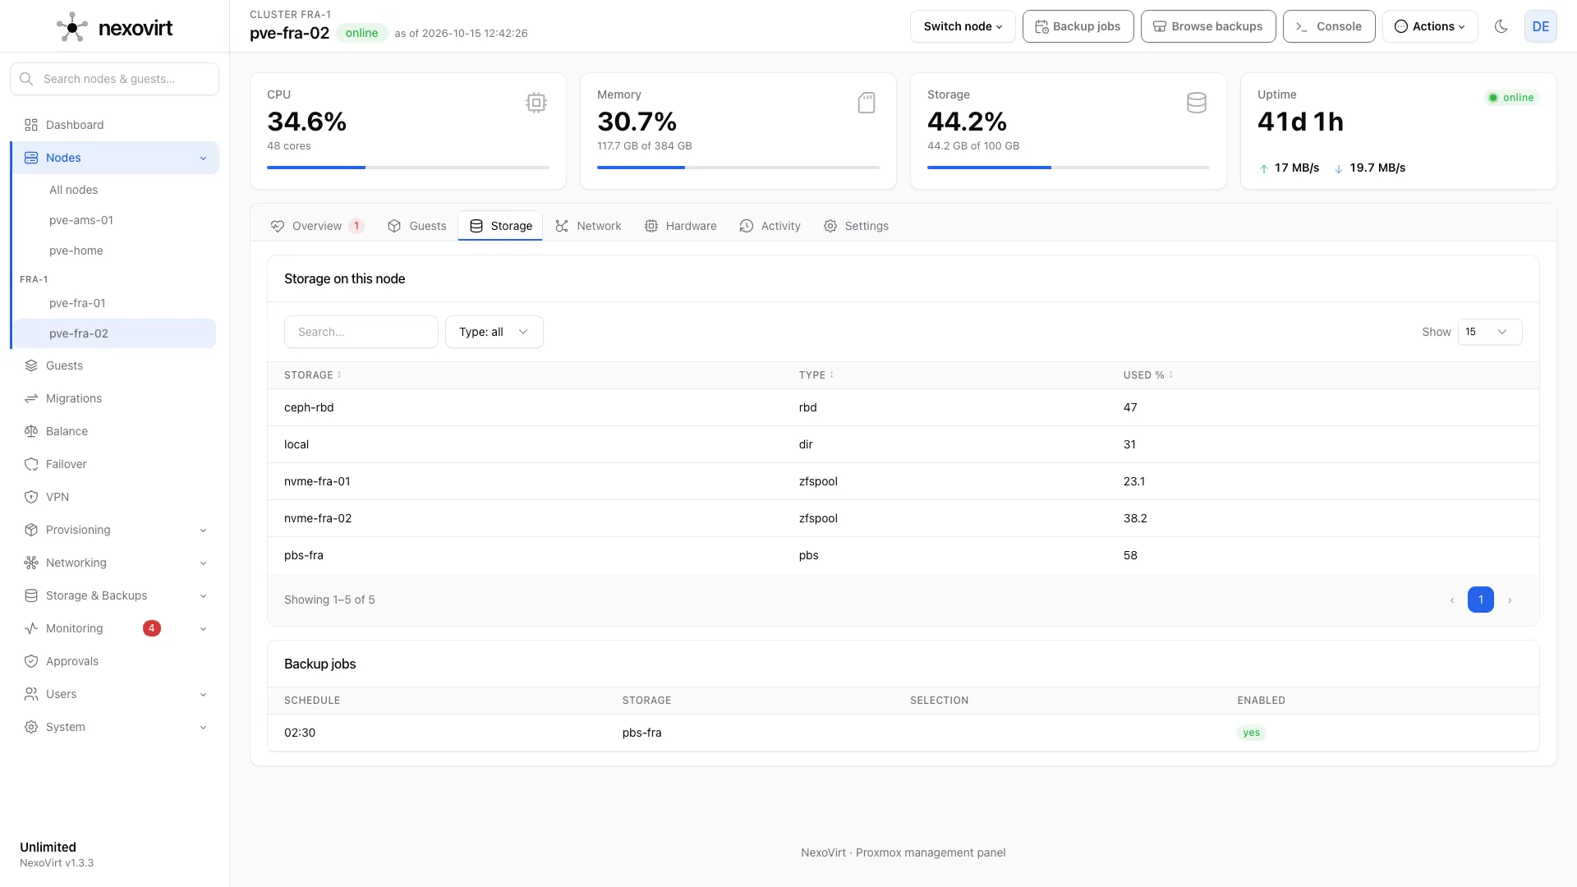This screenshot has width=1577, height=887.
Task: Open the Console button
Action: point(1329,26)
